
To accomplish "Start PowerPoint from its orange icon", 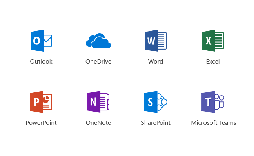I will [x=41, y=102].
